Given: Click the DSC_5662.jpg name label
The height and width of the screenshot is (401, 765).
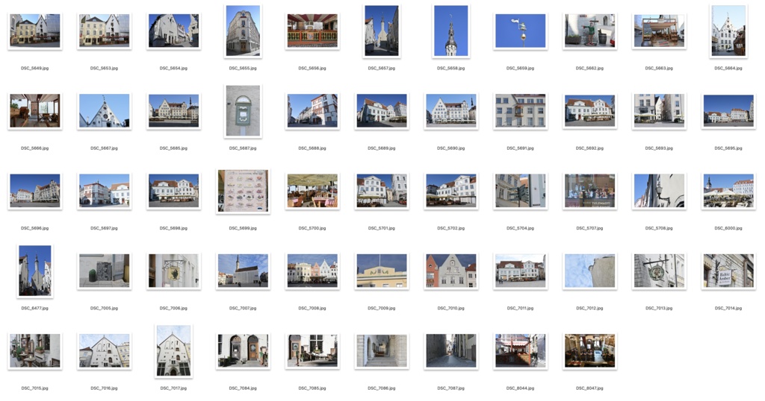Looking at the screenshot, I should coord(589,68).
